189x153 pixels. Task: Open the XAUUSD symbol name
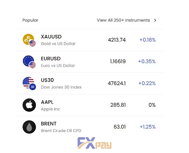pos(51,37)
